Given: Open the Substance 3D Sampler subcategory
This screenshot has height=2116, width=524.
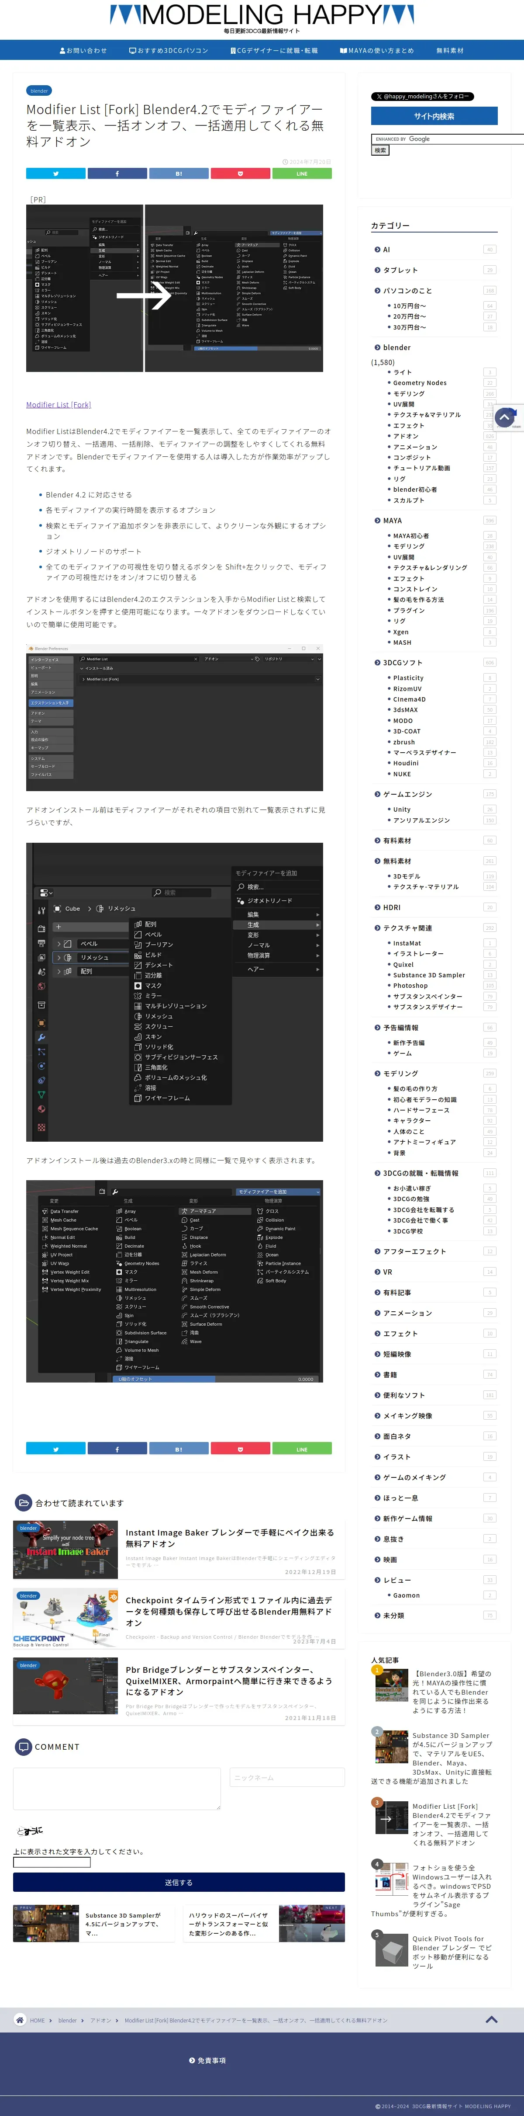Looking at the screenshot, I should click(429, 975).
